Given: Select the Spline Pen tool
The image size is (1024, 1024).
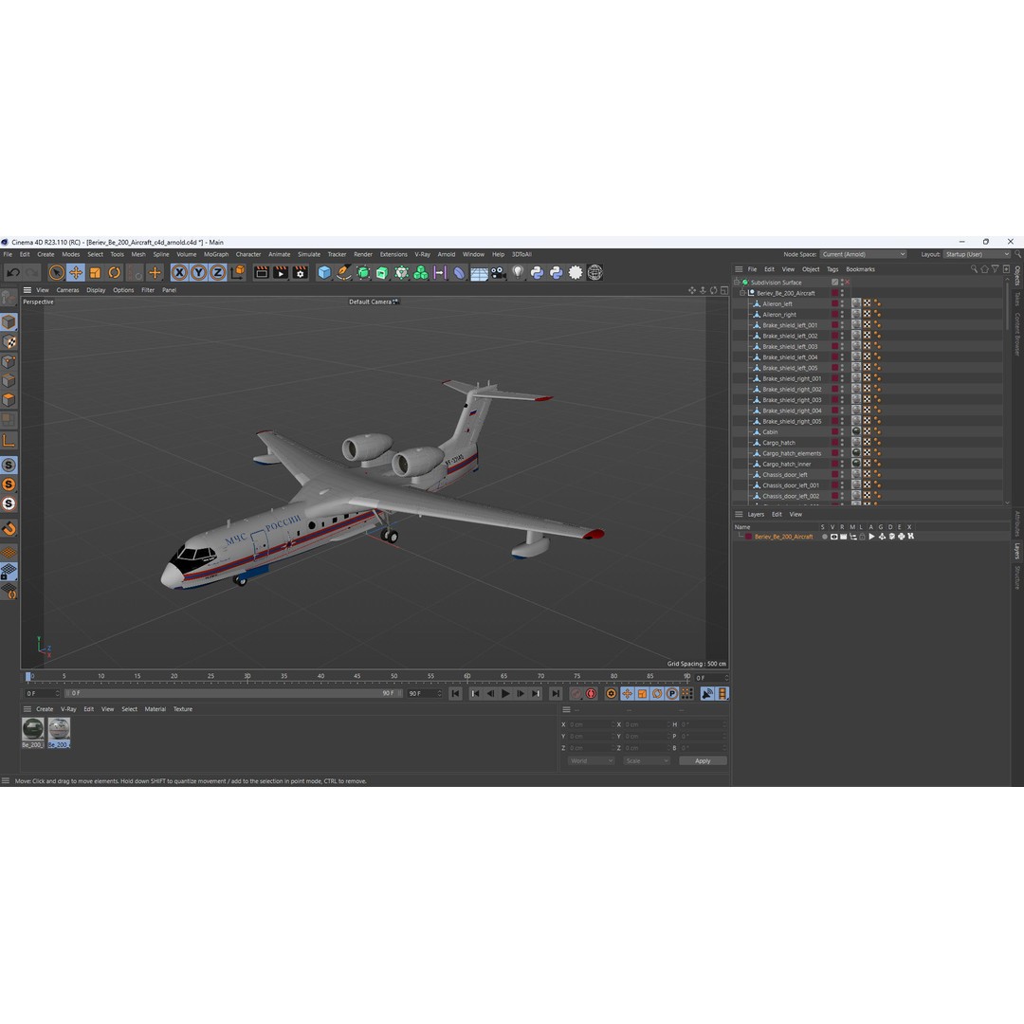Looking at the screenshot, I should [x=343, y=272].
